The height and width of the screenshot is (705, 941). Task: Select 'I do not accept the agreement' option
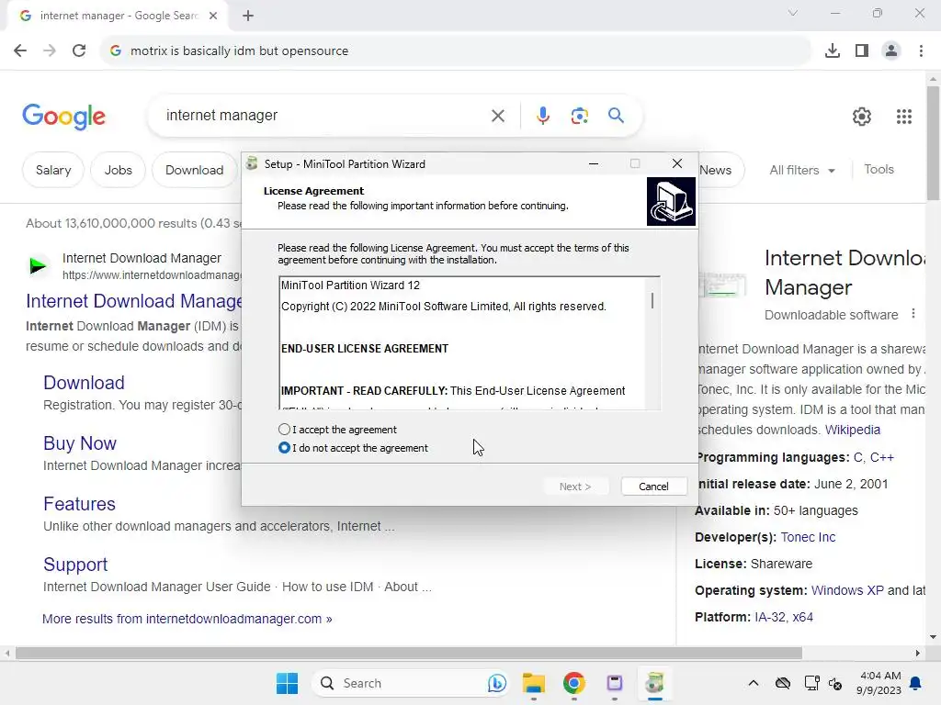[x=285, y=448]
